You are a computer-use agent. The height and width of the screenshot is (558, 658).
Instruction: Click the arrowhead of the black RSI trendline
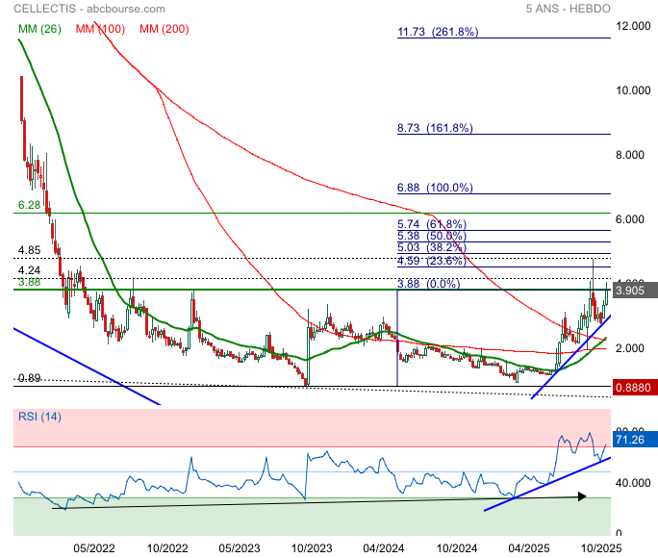[582, 496]
